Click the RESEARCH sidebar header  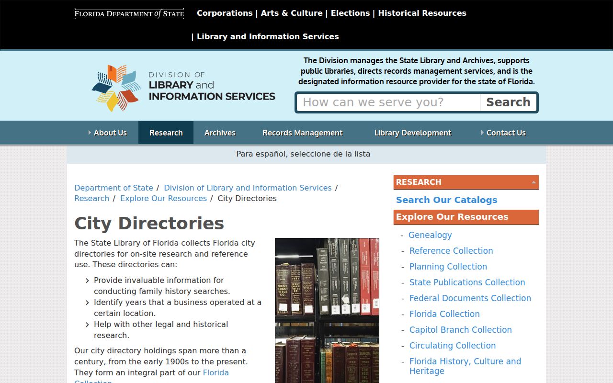(466, 182)
